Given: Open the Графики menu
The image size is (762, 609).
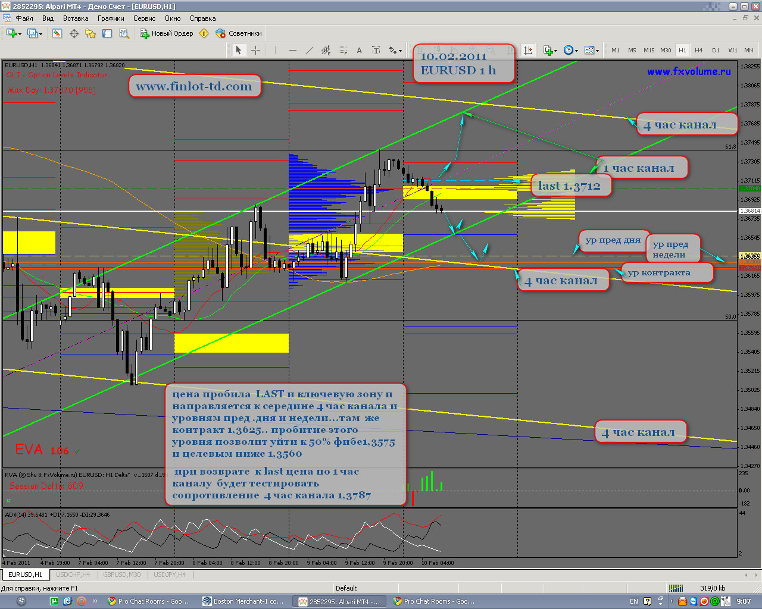Looking at the screenshot, I should 111,18.
